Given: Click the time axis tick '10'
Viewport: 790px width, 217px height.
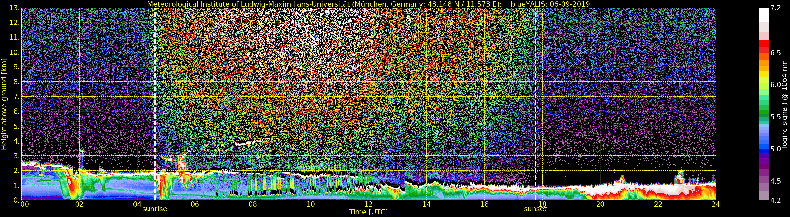Looking at the screenshot, I should coord(311,204).
